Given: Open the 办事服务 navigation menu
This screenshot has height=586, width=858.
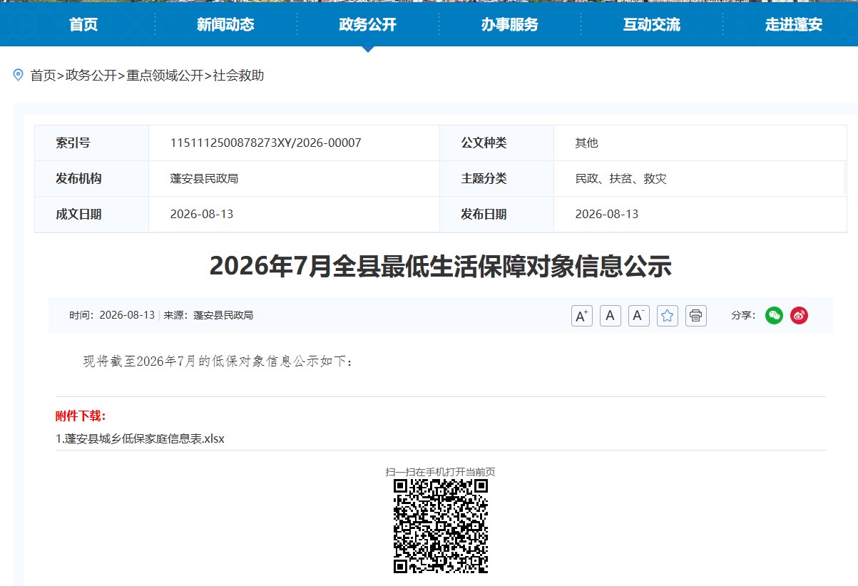Looking at the screenshot, I should [x=509, y=25].
